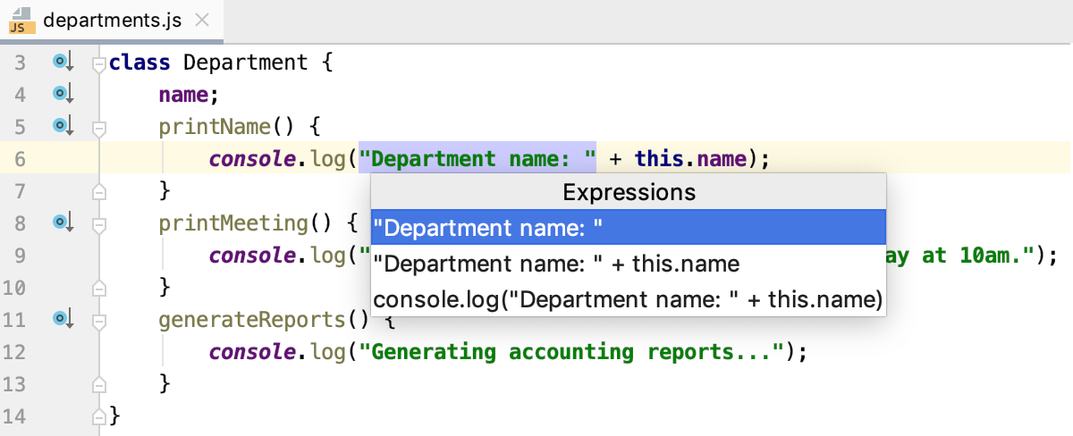1073x436 pixels.
Task: Click the gutter marker on line 4
Action: 62,94
